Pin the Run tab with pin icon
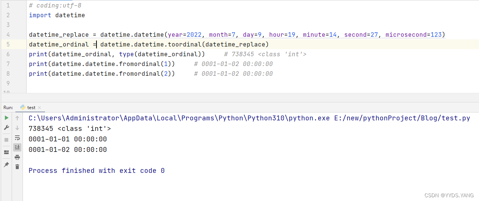 (6, 165)
